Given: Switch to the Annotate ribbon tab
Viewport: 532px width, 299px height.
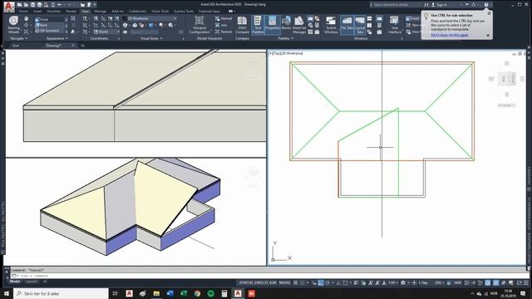Looking at the screenshot, I should click(x=53, y=11).
